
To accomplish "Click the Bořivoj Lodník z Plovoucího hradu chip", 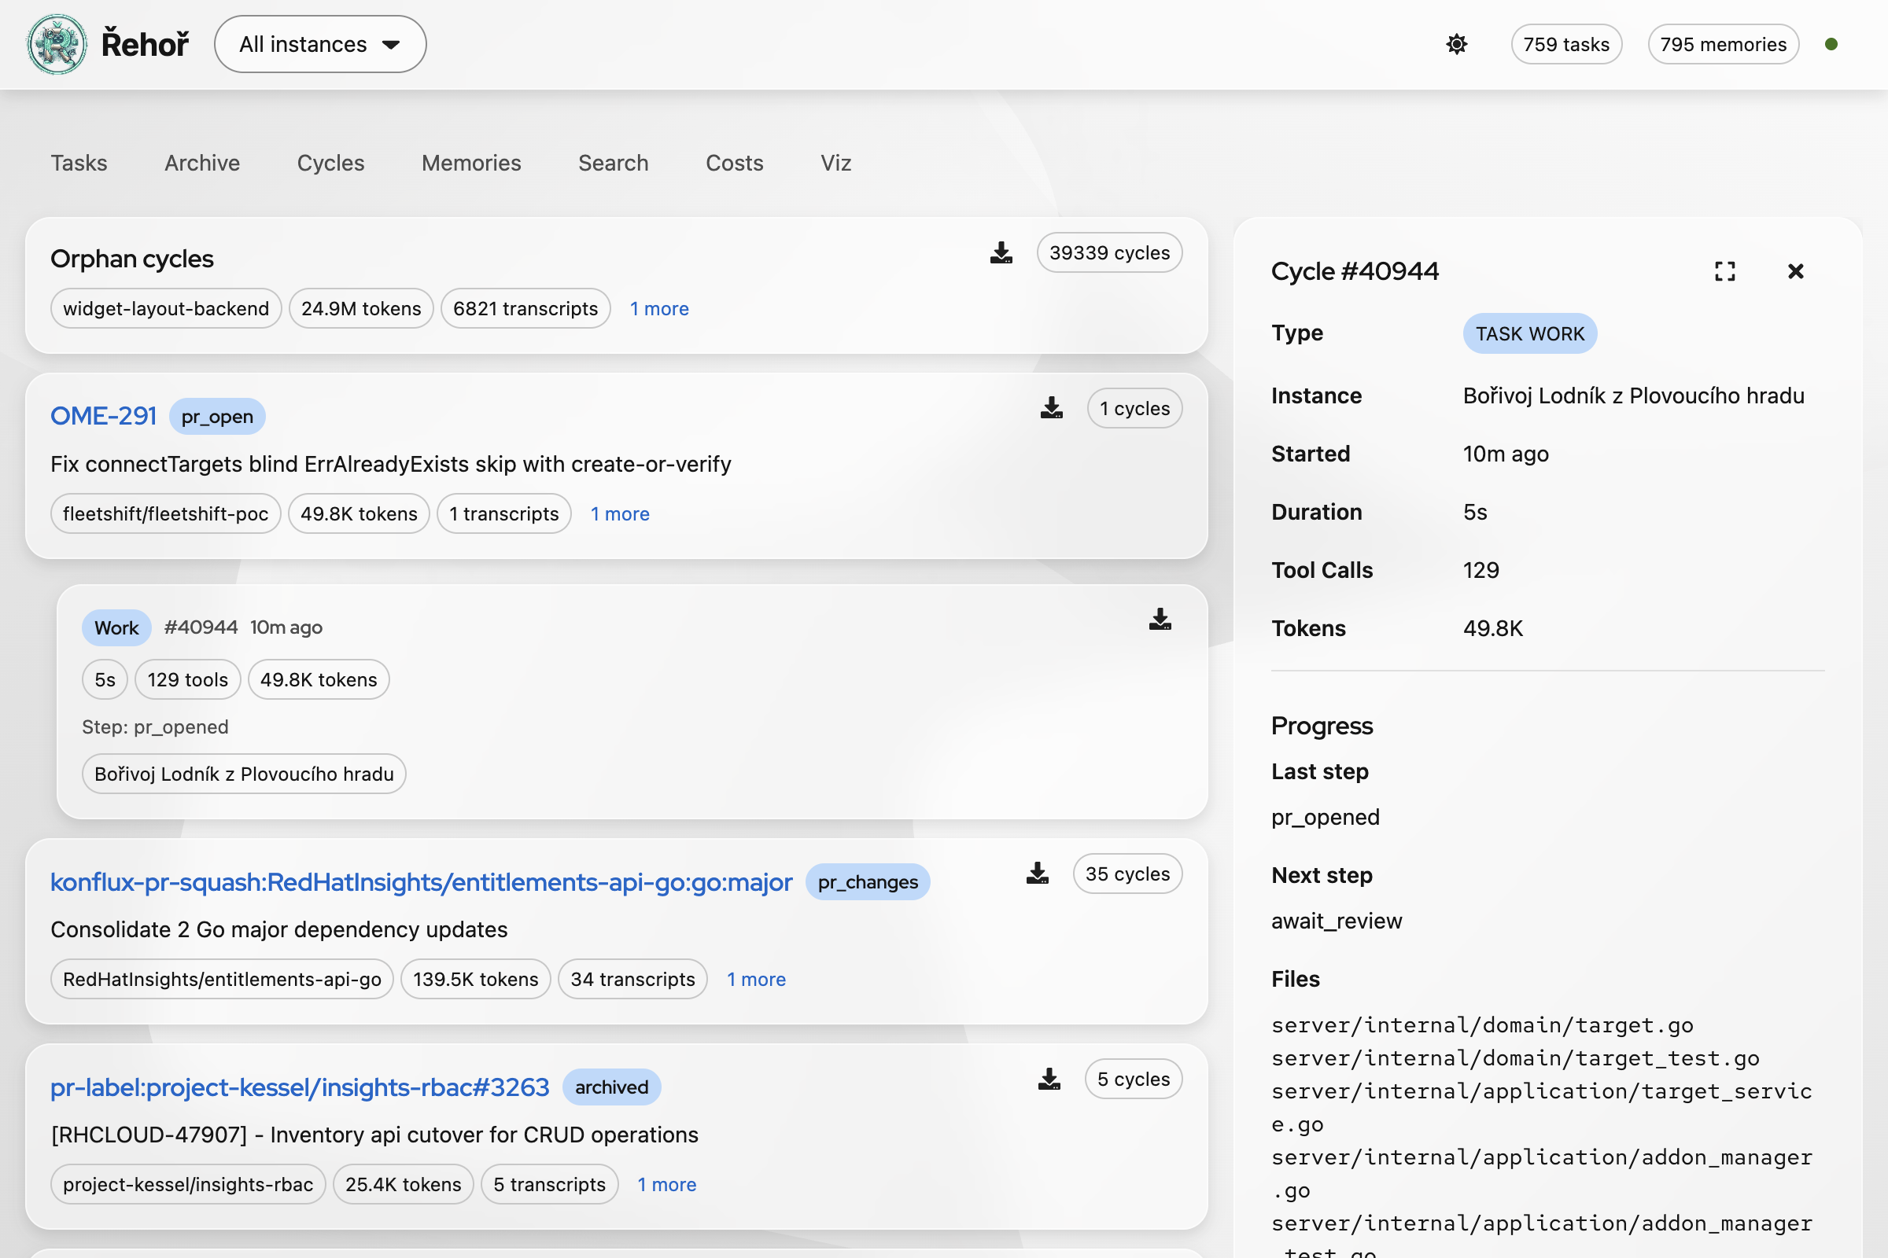I will tap(244, 774).
